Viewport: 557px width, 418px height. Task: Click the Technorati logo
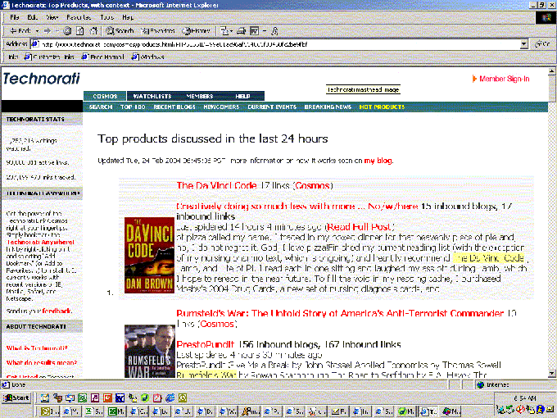(41, 79)
